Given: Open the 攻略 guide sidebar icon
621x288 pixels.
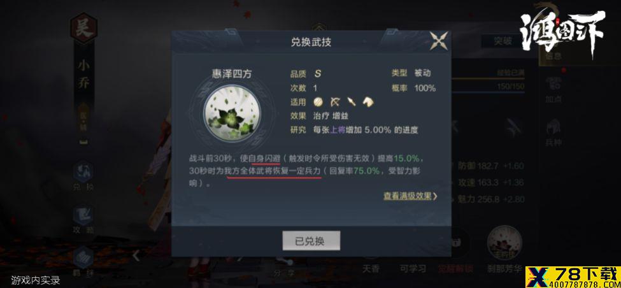Looking at the screenshot, I should pyautogui.click(x=83, y=219).
